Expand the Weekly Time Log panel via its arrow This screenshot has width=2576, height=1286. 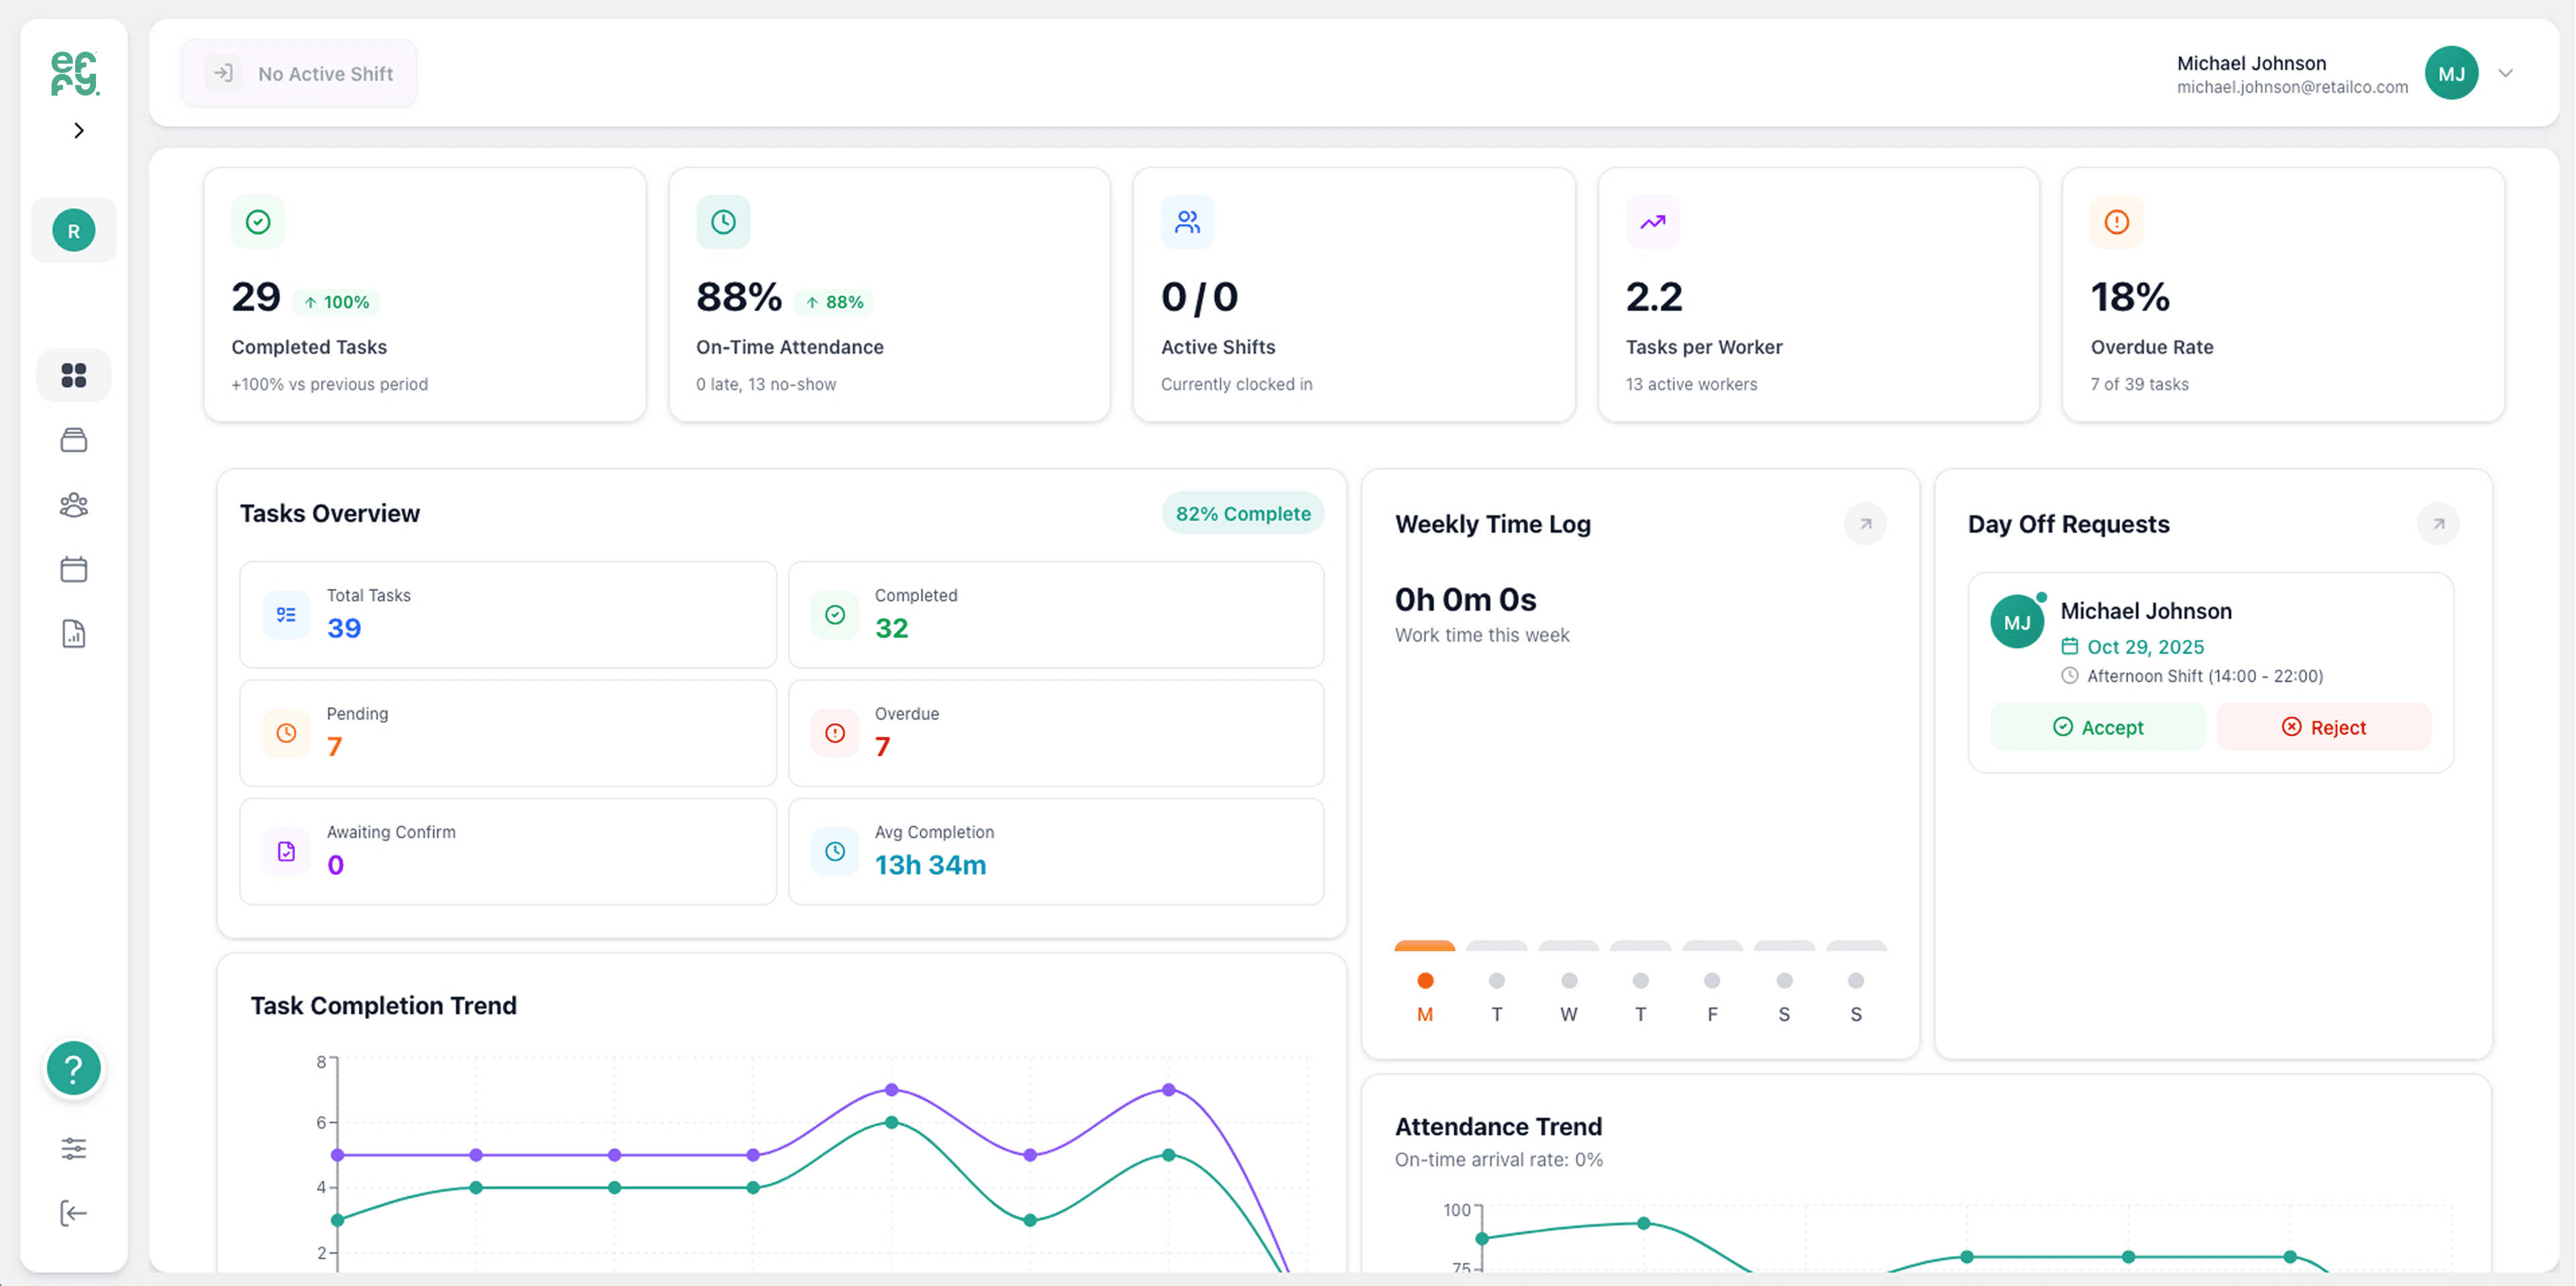(1865, 523)
